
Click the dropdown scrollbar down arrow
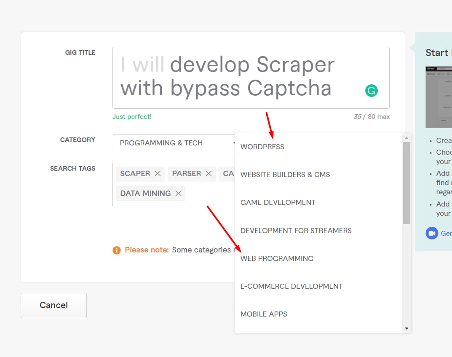pos(407,328)
